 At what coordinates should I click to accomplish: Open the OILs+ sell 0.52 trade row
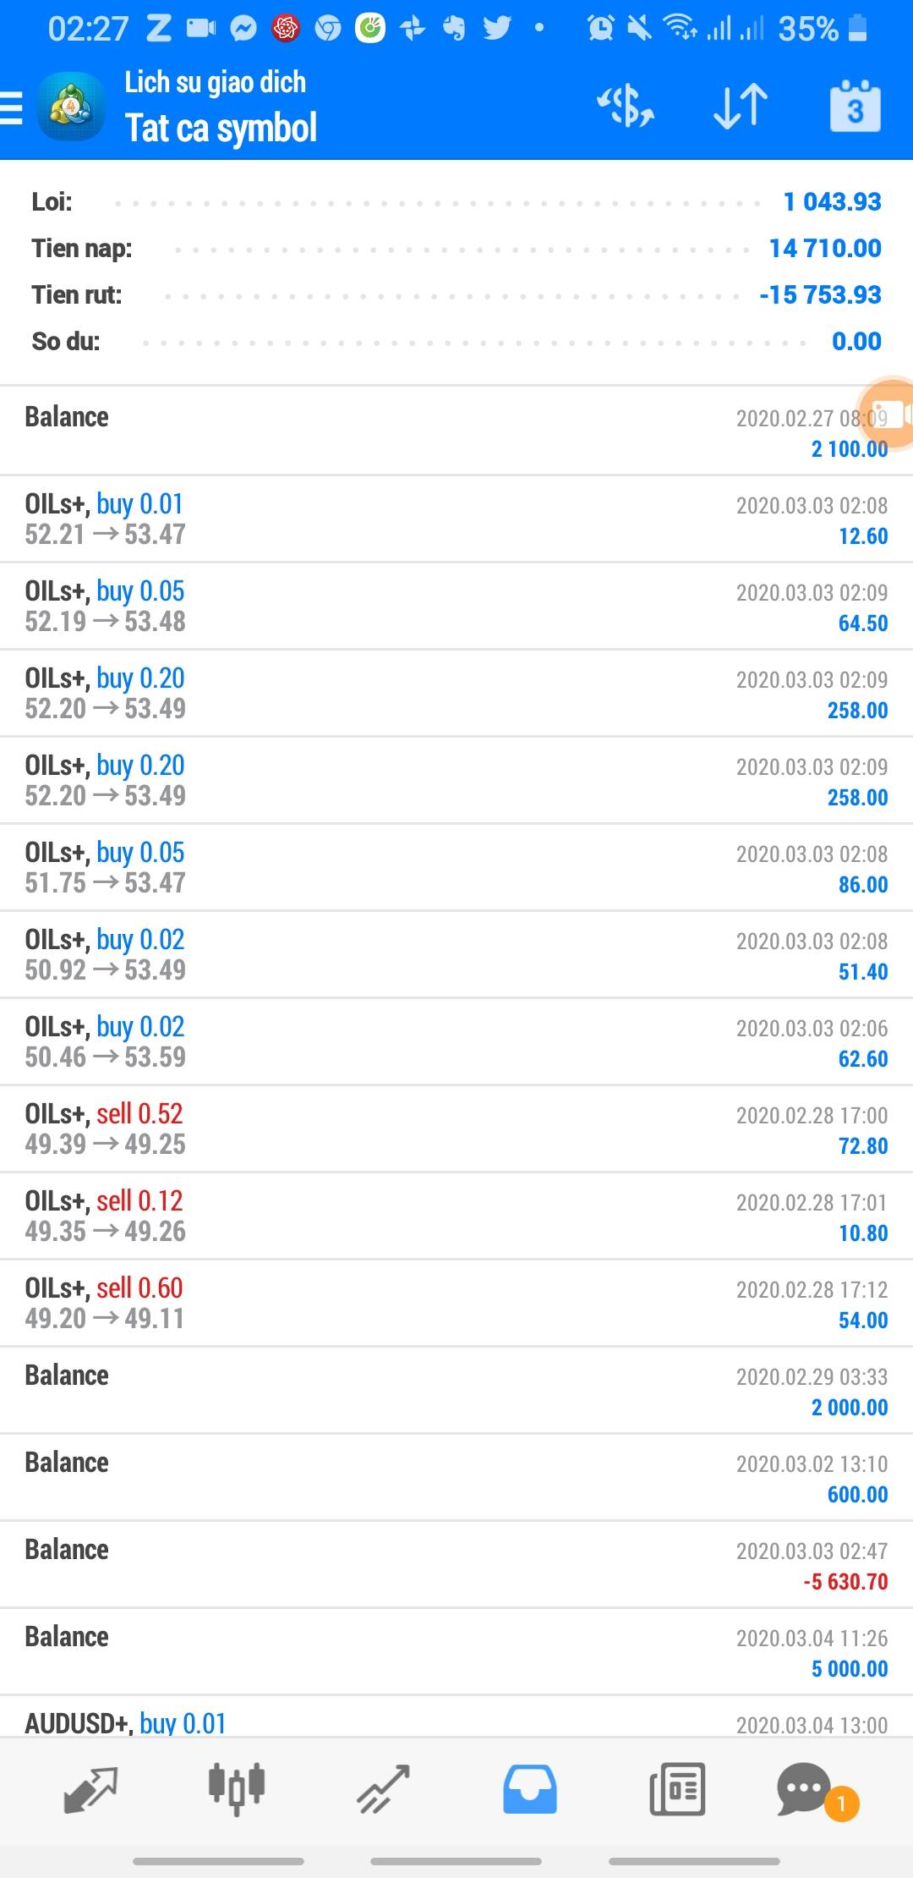(456, 1129)
